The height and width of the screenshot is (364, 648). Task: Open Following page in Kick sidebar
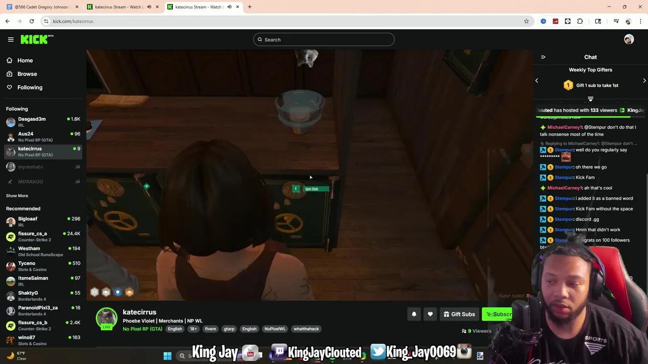click(x=24, y=87)
